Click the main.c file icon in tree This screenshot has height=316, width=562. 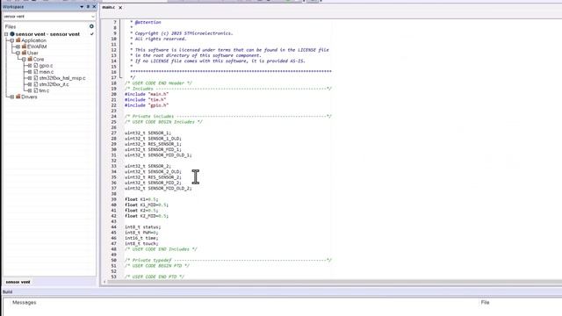36,72
